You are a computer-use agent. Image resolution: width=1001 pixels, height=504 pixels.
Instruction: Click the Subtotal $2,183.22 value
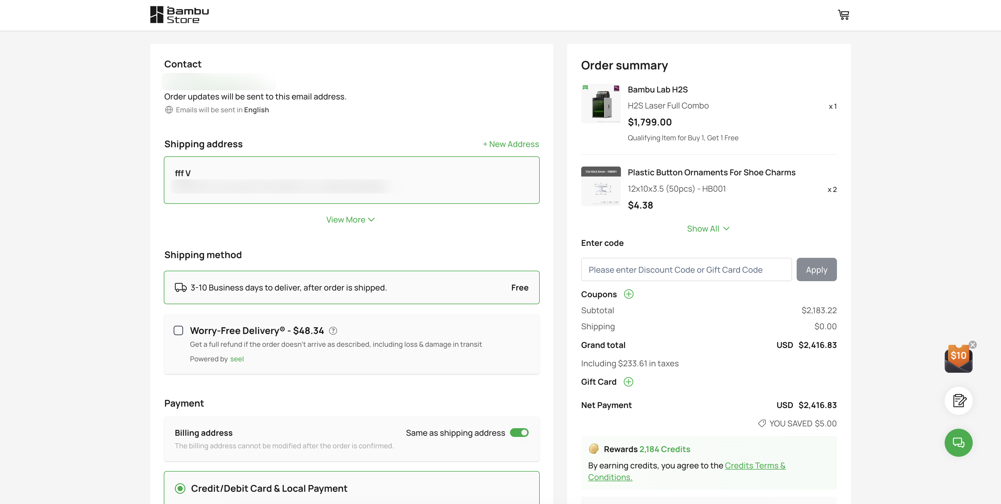tap(819, 310)
